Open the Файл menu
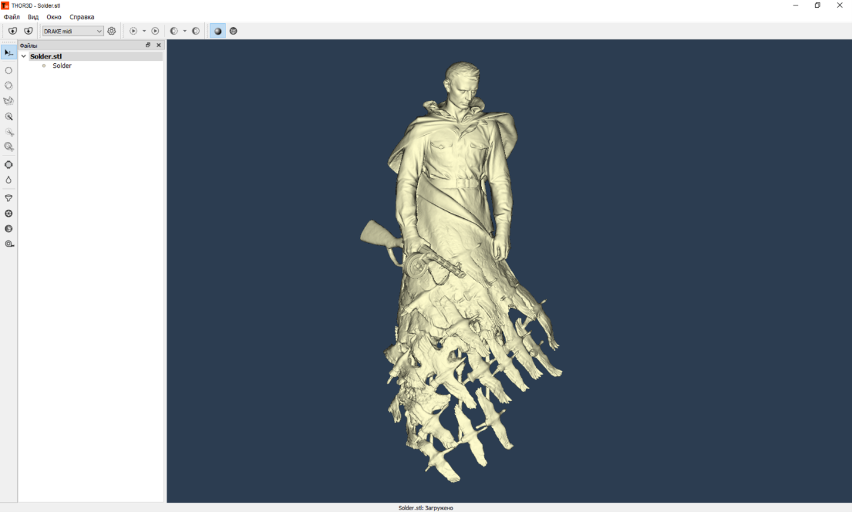 pos(12,17)
